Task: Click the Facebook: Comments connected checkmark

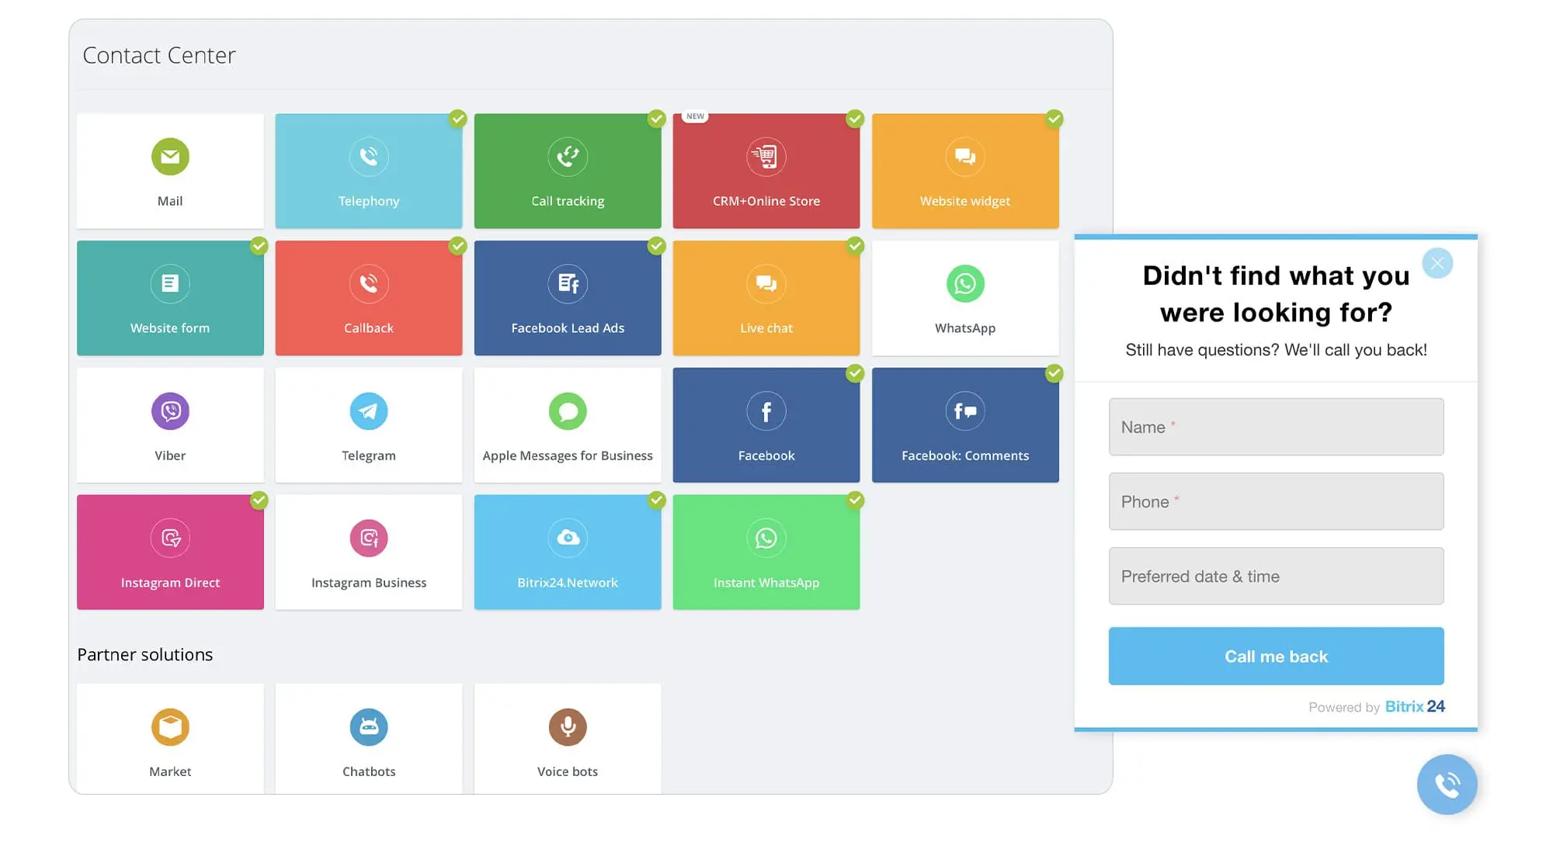Action: tap(1054, 374)
